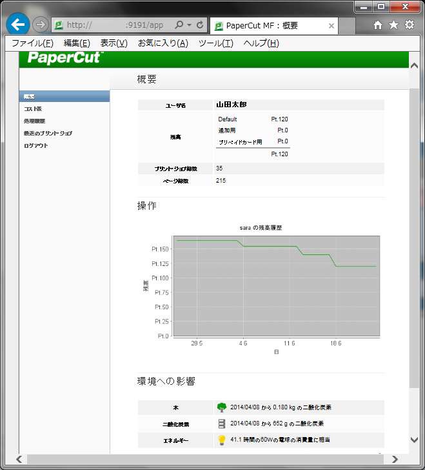Click the PaperCut logo in header
The image size is (425, 470).
tap(65, 57)
